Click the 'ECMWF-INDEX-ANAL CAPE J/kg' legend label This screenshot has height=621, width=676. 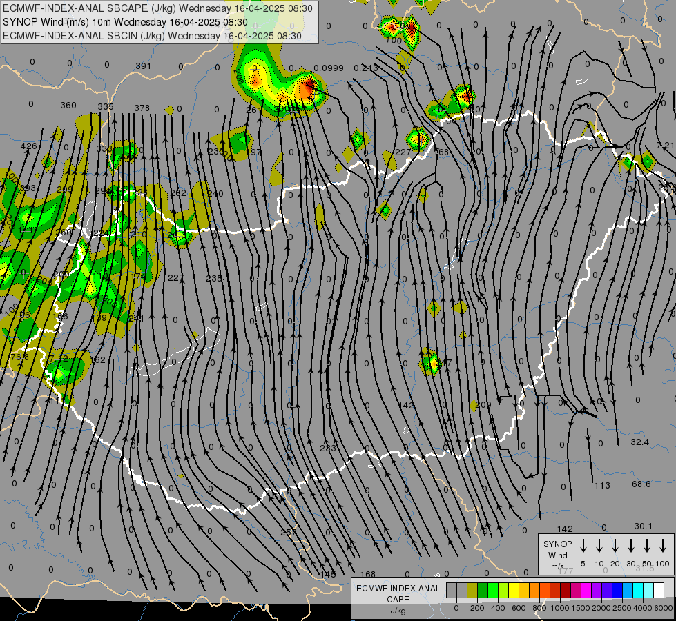398,599
